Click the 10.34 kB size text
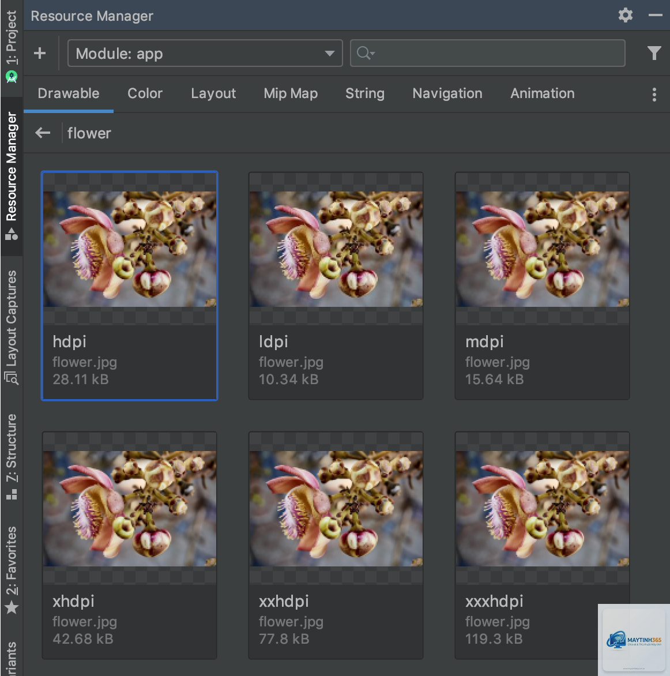Screen dimensions: 670x676 288,380
